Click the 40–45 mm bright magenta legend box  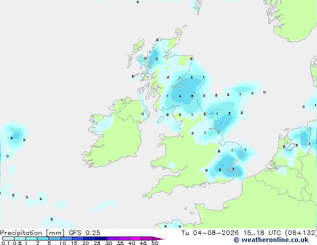click(x=135, y=238)
